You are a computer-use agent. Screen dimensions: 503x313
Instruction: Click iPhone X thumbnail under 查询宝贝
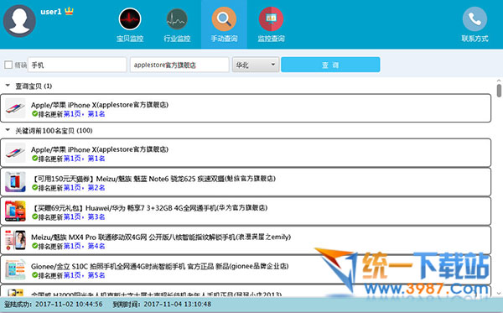tap(15, 108)
